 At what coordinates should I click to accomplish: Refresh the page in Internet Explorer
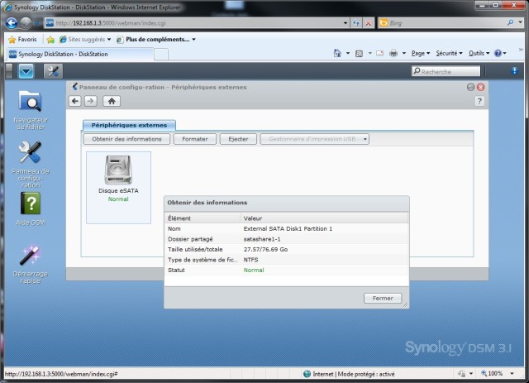tap(356, 23)
